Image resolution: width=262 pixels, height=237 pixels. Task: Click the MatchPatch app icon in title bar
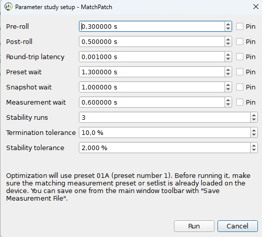8,7
